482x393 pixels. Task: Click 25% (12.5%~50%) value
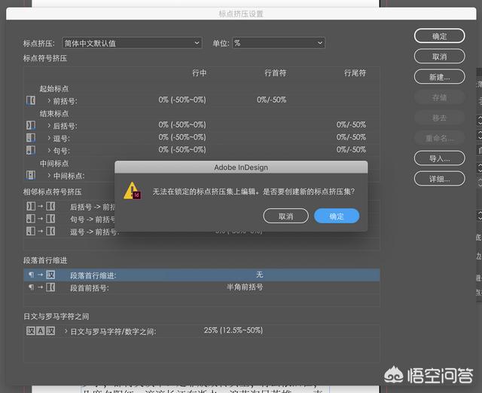233,330
